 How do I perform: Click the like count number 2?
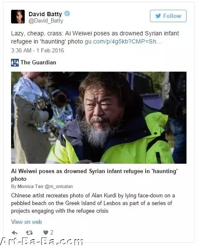[x=52, y=232]
